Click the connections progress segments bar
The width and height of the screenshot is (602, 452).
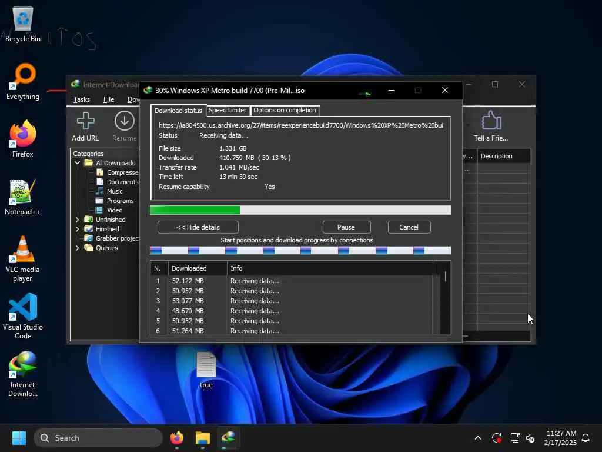click(x=300, y=251)
